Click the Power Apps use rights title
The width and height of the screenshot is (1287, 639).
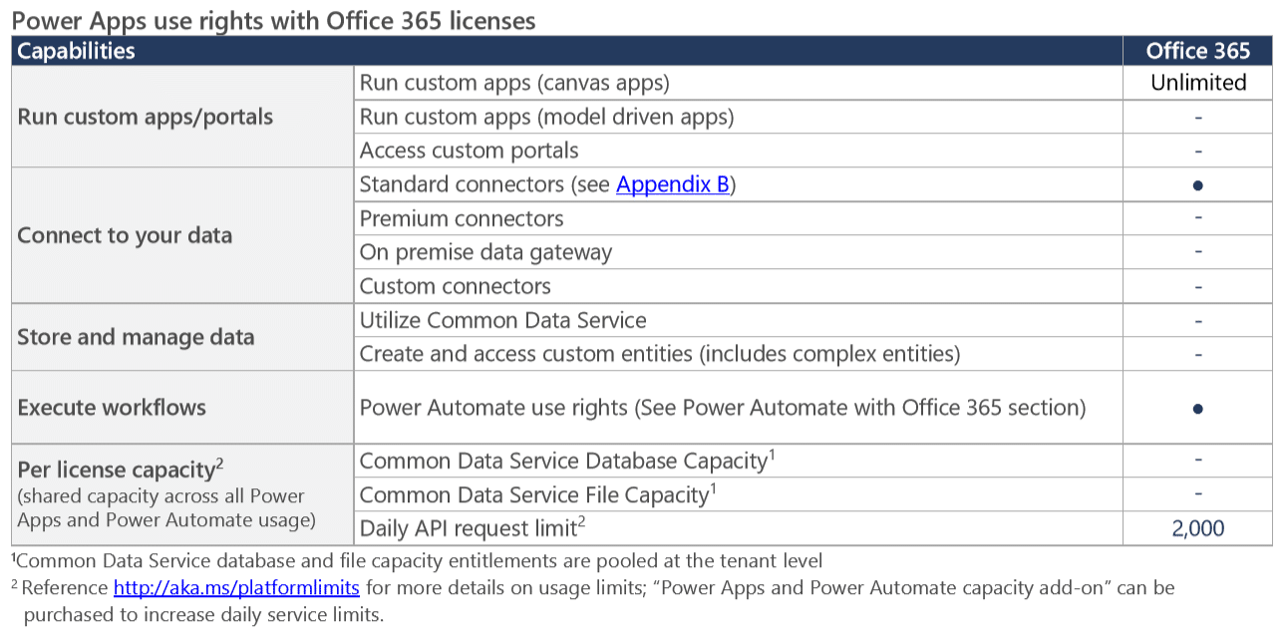coord(273,20)
